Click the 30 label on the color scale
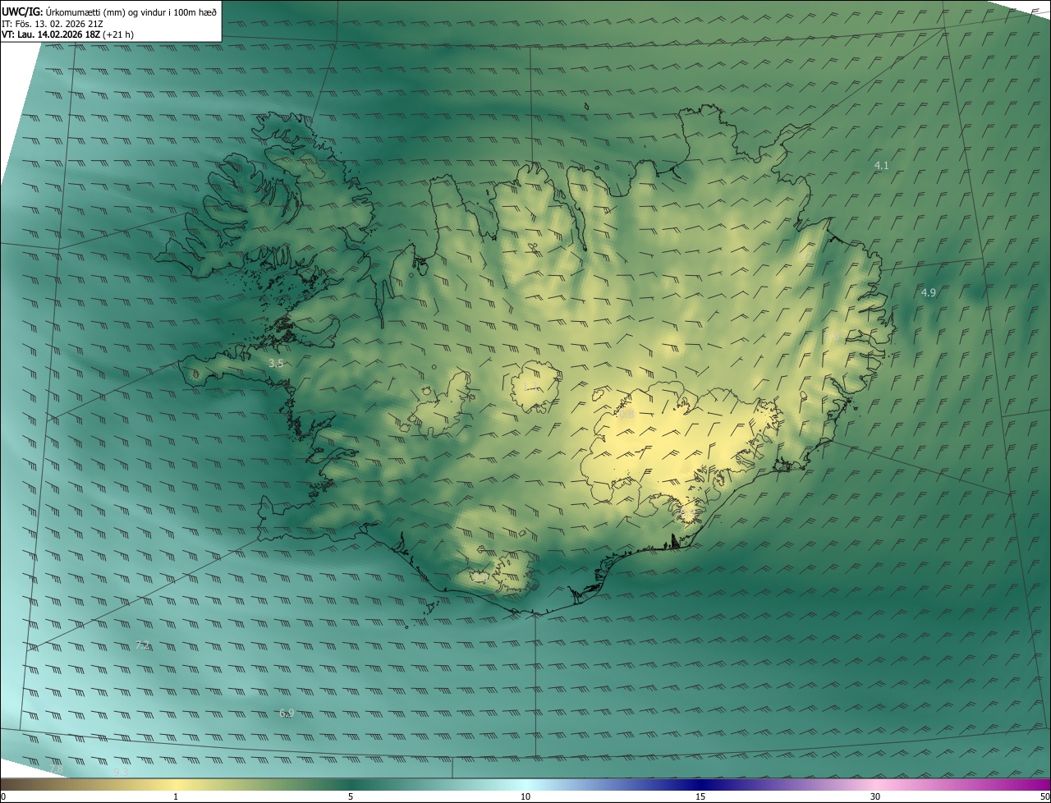The image size is (1051, 803). [x=875, y=797]
